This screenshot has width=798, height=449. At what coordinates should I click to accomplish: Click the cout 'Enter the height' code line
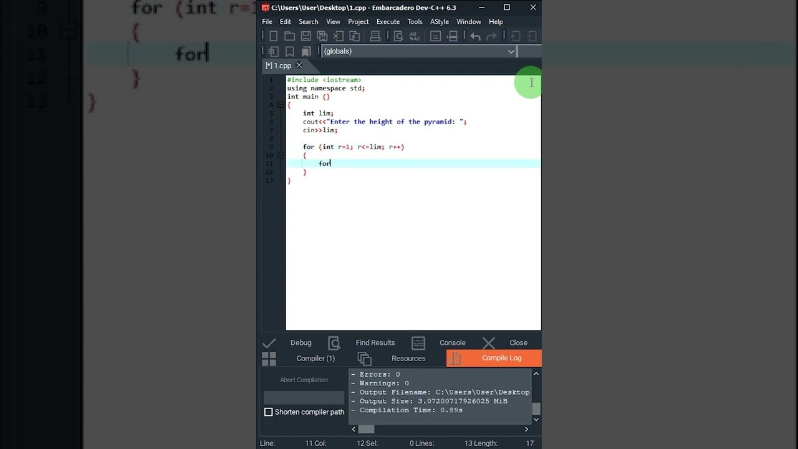click(385, 122)
